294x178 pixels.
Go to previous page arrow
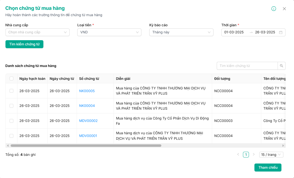click(x=238, y=154)
